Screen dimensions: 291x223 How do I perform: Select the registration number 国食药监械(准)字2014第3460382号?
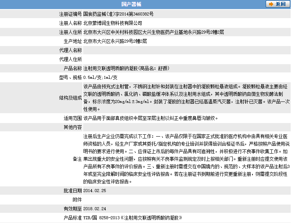(118, 14)
